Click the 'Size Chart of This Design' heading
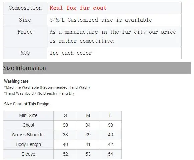 pos(27,104)
